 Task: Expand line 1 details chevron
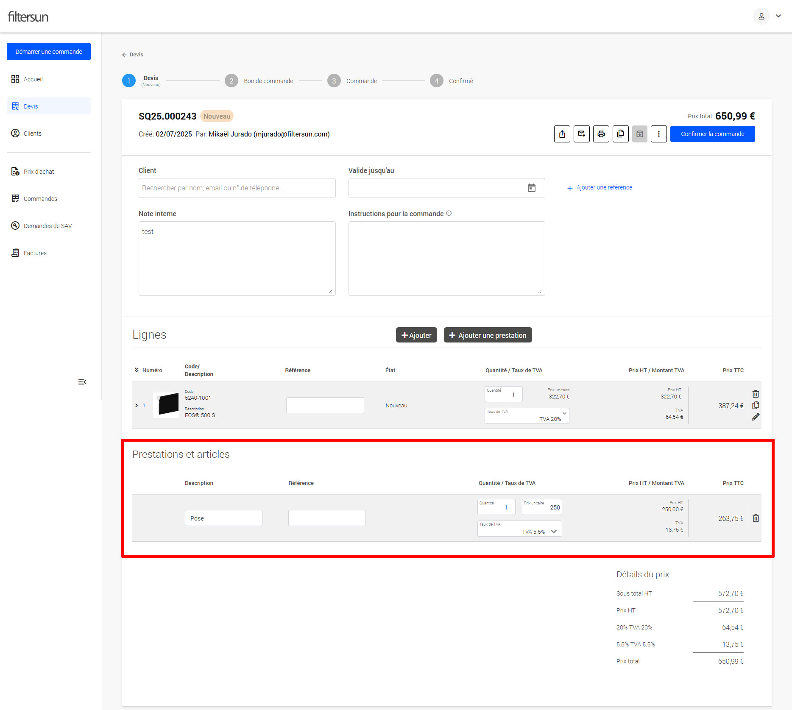point(137,406)
